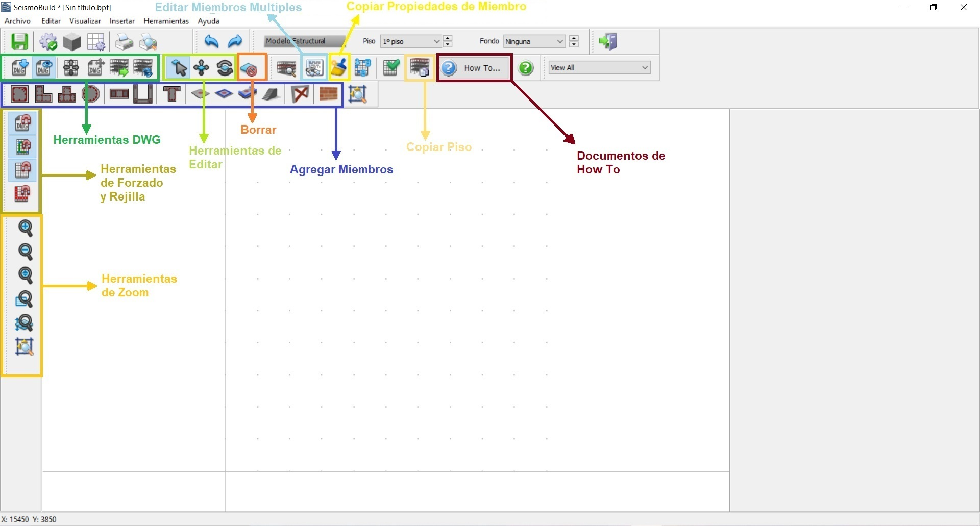Open the Herramientas menu
The width and height of the screenshot is (980, 526).
(166, 21)
